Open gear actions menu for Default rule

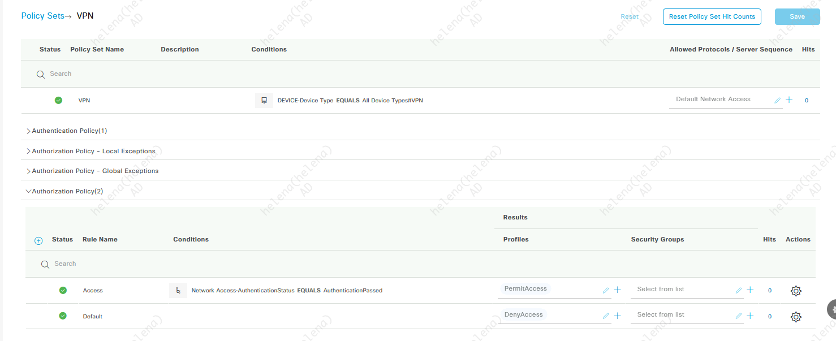795,317
